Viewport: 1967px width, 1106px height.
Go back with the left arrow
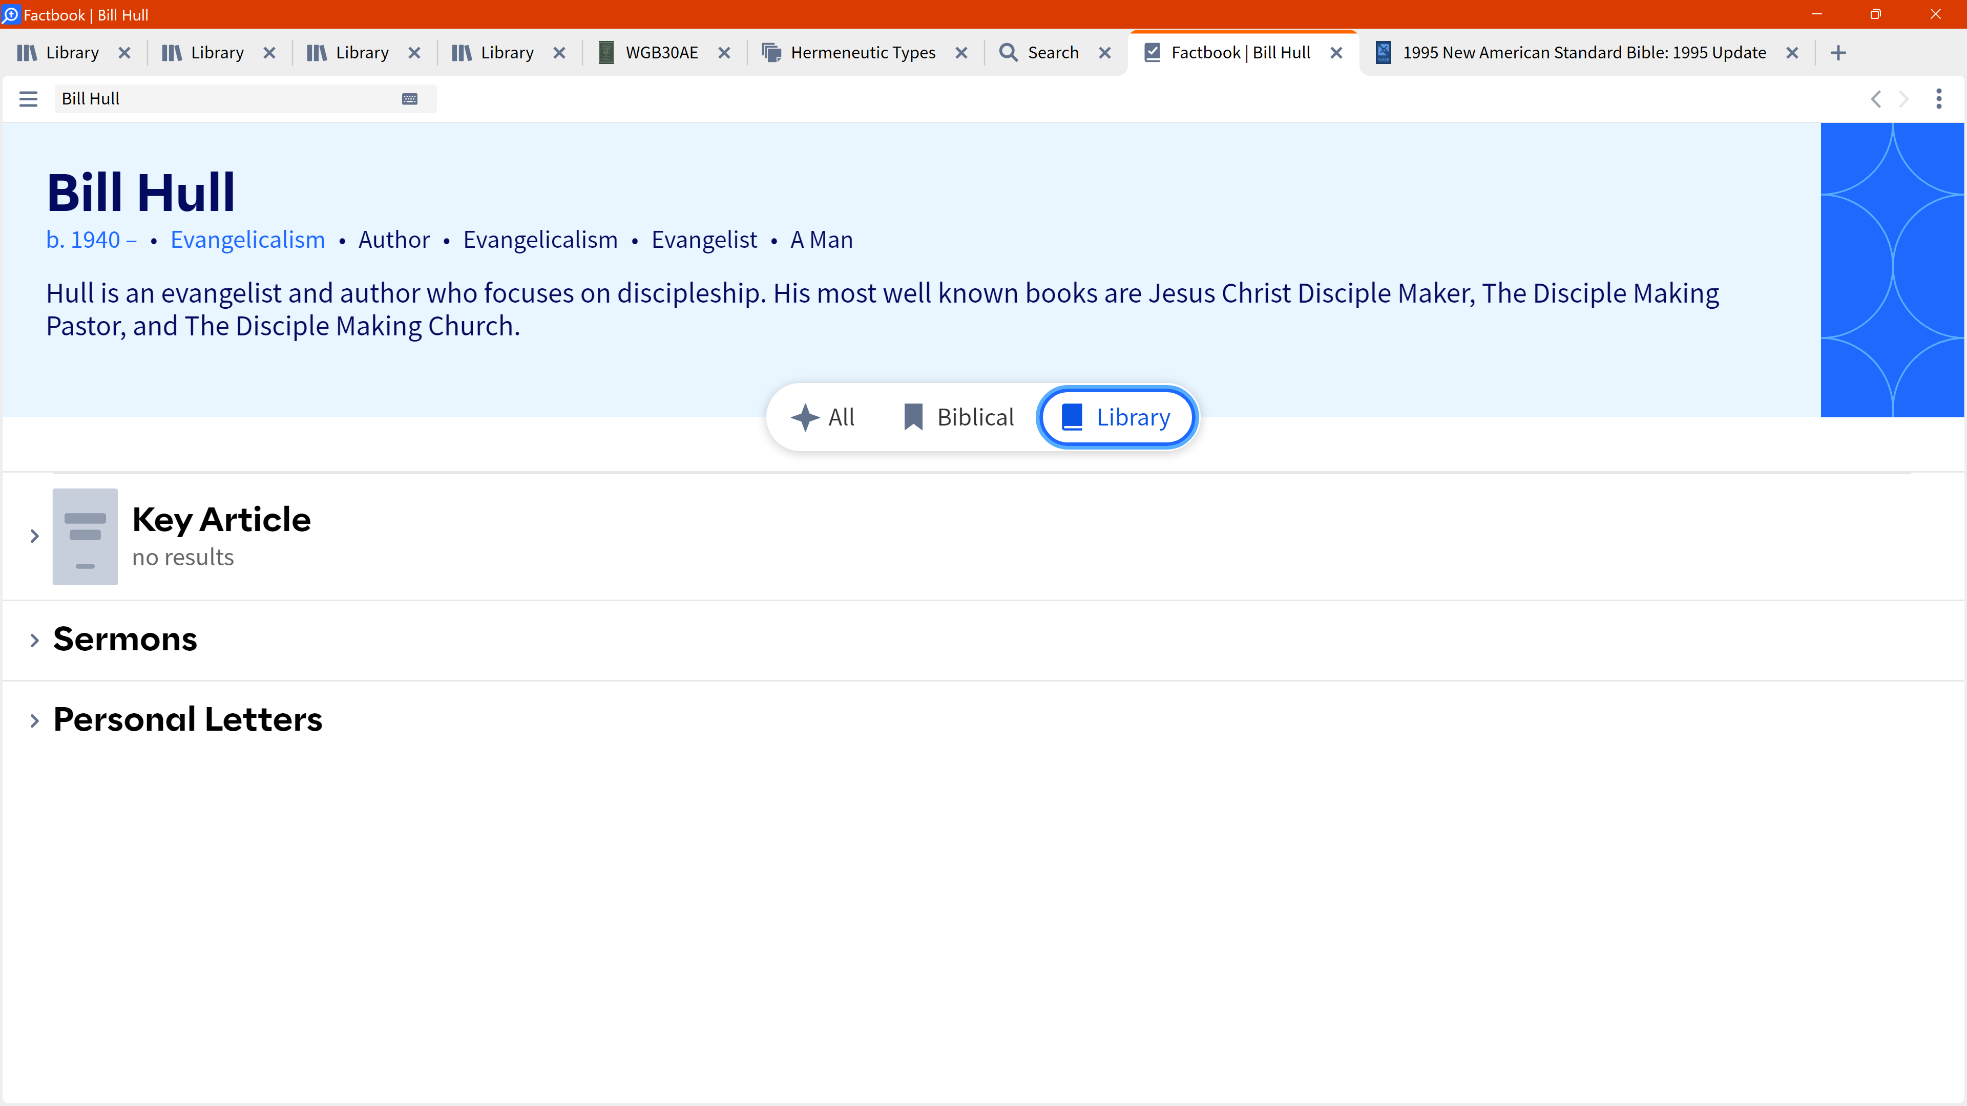tap(1876, 98)
